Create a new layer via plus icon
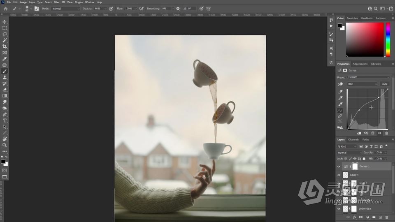The width and height of the screenshot is (395, 222). click(380, 217)
